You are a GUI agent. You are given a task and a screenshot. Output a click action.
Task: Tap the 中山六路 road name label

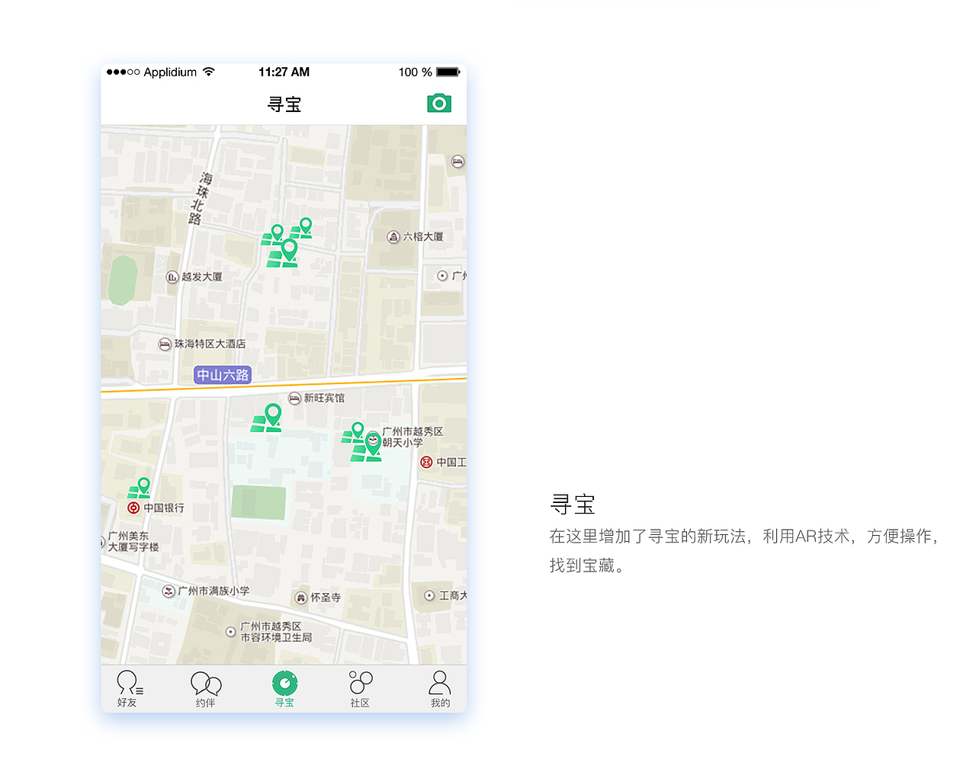coord(221,375)
